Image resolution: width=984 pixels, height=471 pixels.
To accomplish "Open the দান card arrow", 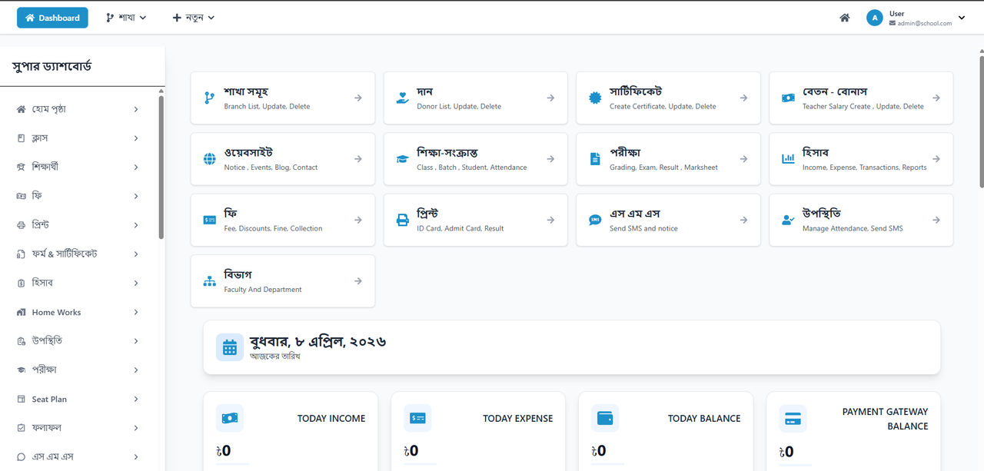I will 550,98.
